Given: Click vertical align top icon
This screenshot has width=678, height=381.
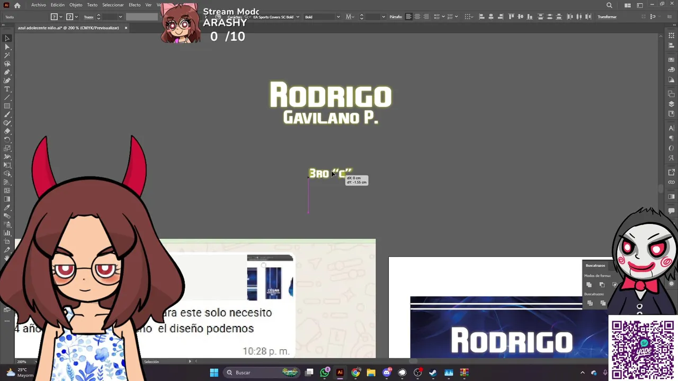Looking at the screenshot, I should [x=511, y=17].
